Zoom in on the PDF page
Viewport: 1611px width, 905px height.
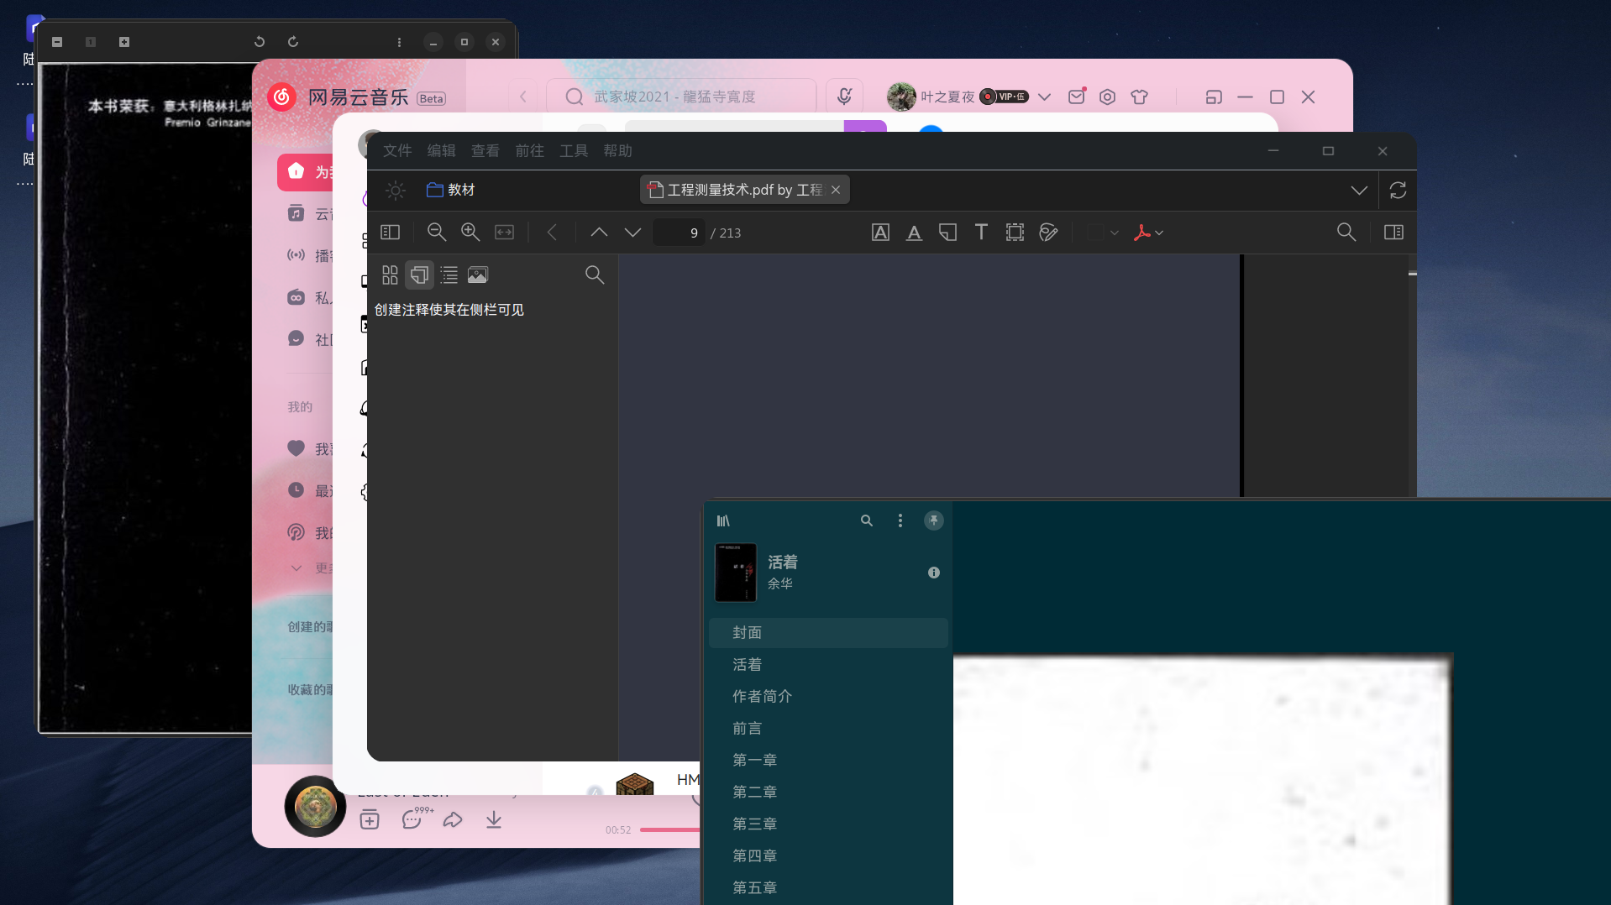click(470, 233)
